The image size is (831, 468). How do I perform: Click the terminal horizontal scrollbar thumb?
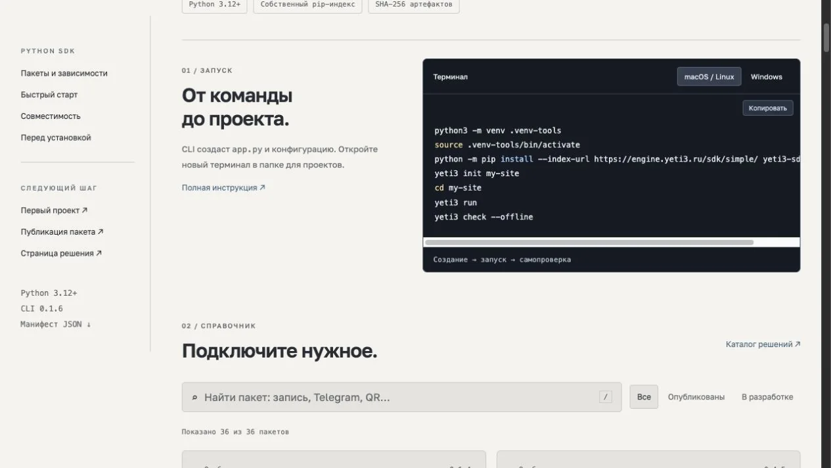pos(589,242)
